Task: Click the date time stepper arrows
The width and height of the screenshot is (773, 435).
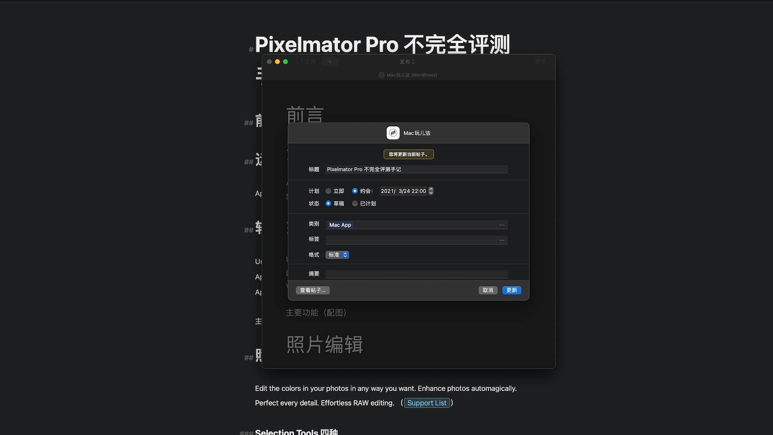Action: (x=431, y=191)
